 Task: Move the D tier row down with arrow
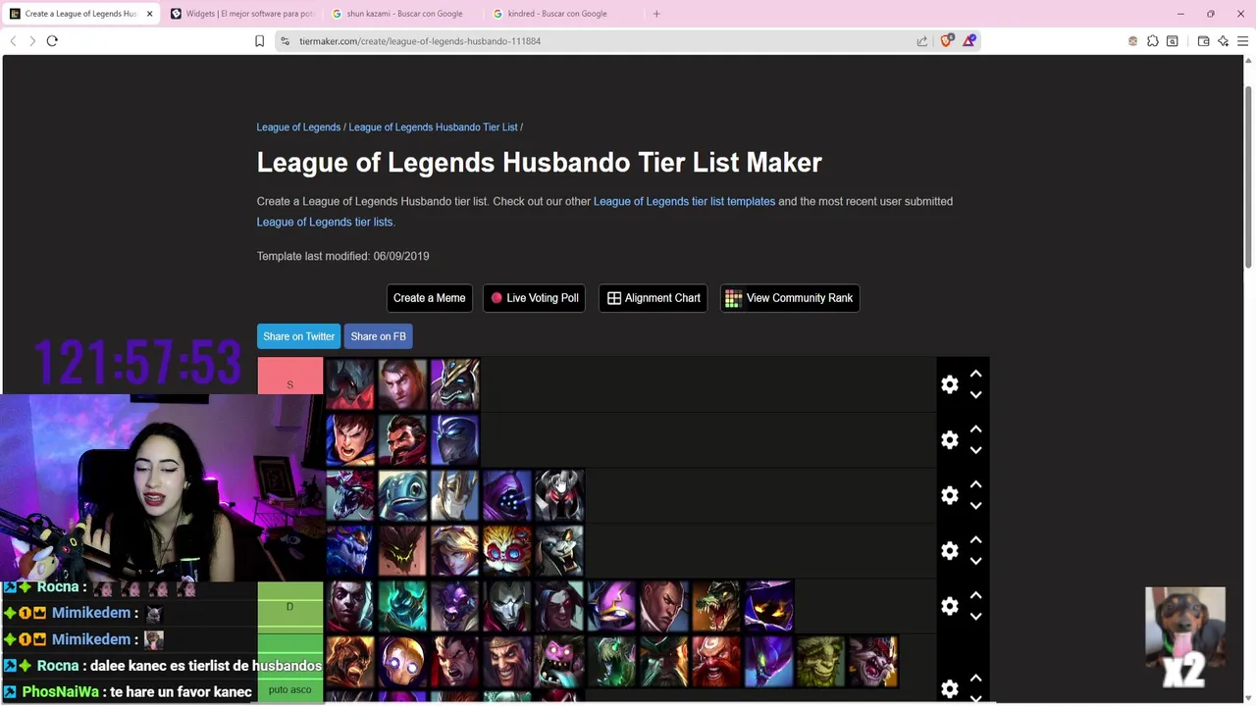tap(975, 617)
